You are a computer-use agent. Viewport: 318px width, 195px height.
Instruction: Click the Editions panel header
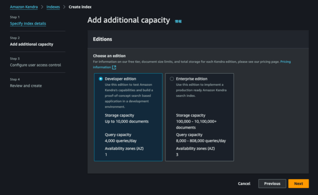102,39
